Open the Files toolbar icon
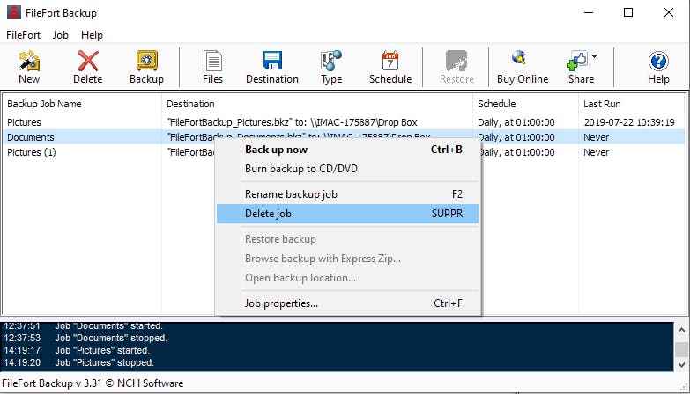The width and height of the screenshot is (690, 394). [x=212, y=61]
